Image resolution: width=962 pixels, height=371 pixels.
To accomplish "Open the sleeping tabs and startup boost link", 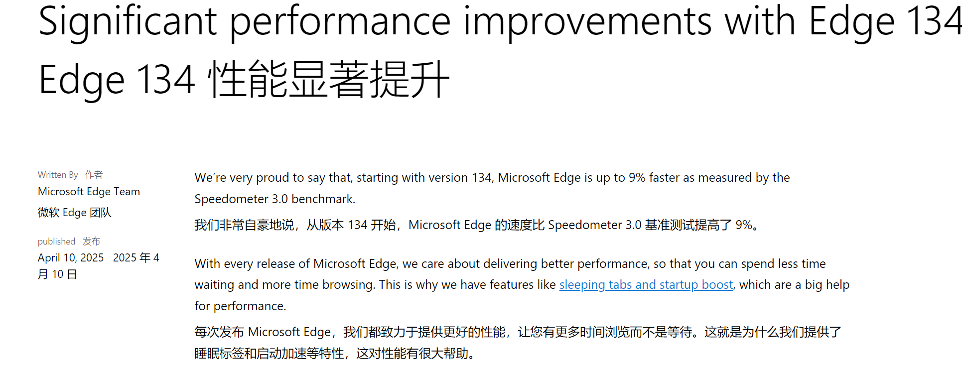I will click(646, 285).
